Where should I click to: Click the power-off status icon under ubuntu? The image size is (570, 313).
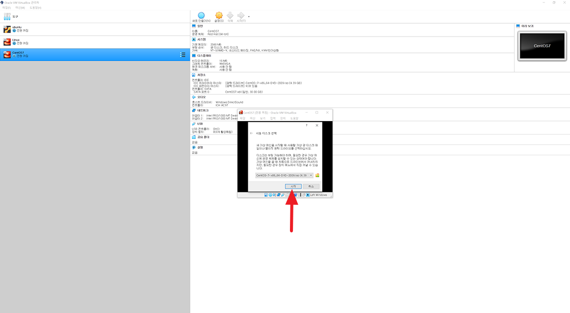[14, 31]
